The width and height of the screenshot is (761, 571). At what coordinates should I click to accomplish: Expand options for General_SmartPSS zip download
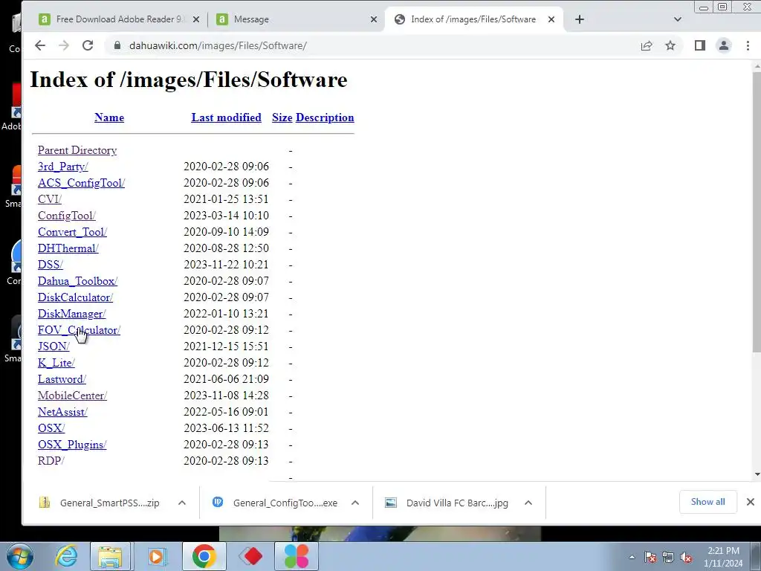pos(182,503)
